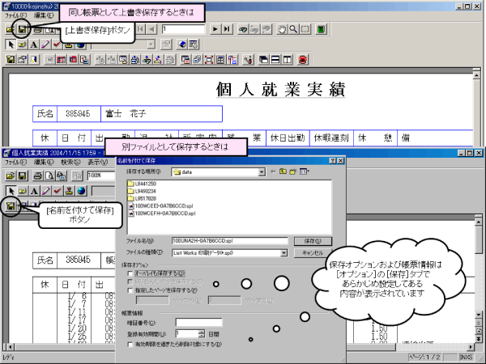Open 検索 menu in lower window

[70, 163]
